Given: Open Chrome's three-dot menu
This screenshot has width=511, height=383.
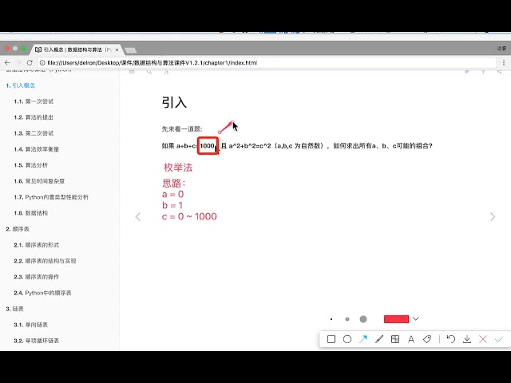Looking at the screenshot, I should tap(504, 62).
